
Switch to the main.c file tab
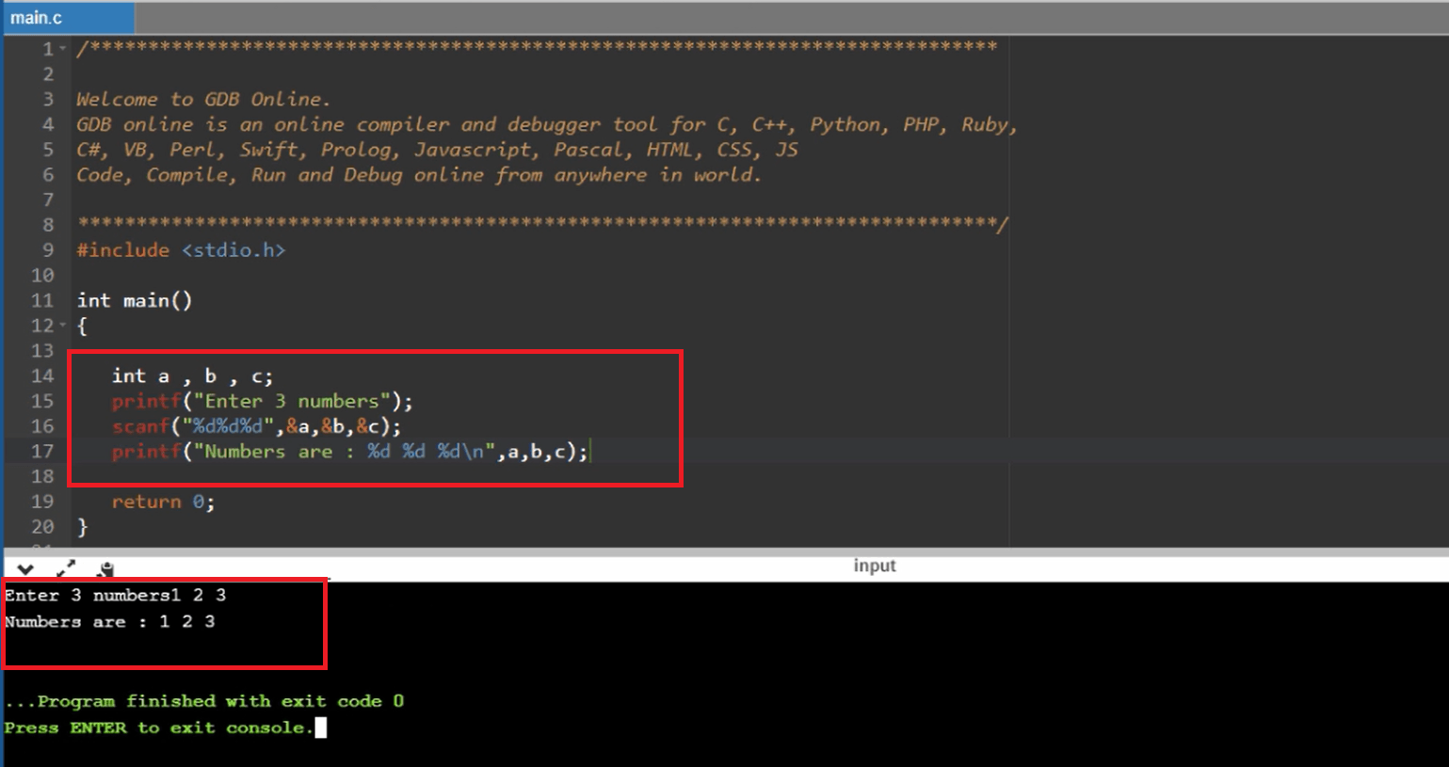point(38,16)
